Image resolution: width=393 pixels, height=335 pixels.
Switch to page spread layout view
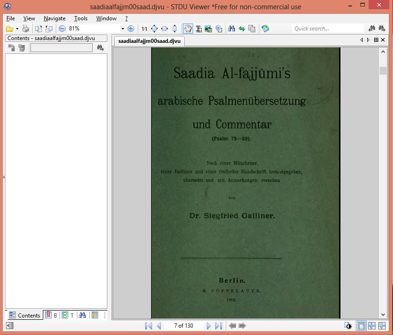[x=372, y=326]
